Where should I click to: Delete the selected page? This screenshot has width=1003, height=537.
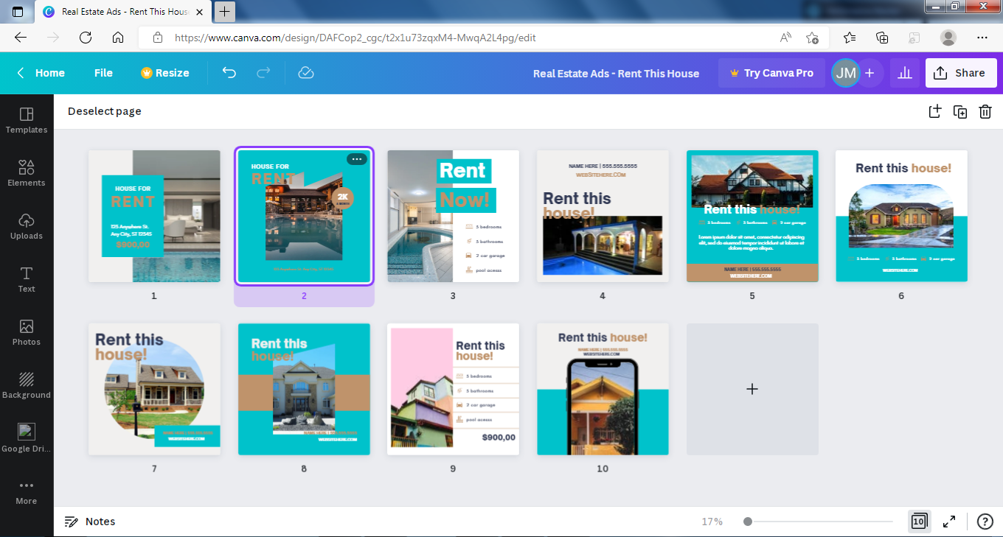click(x=985, y=111)
